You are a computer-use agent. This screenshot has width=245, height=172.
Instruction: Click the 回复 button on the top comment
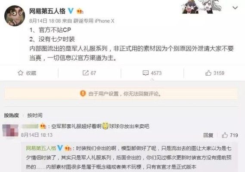point(208,135)
